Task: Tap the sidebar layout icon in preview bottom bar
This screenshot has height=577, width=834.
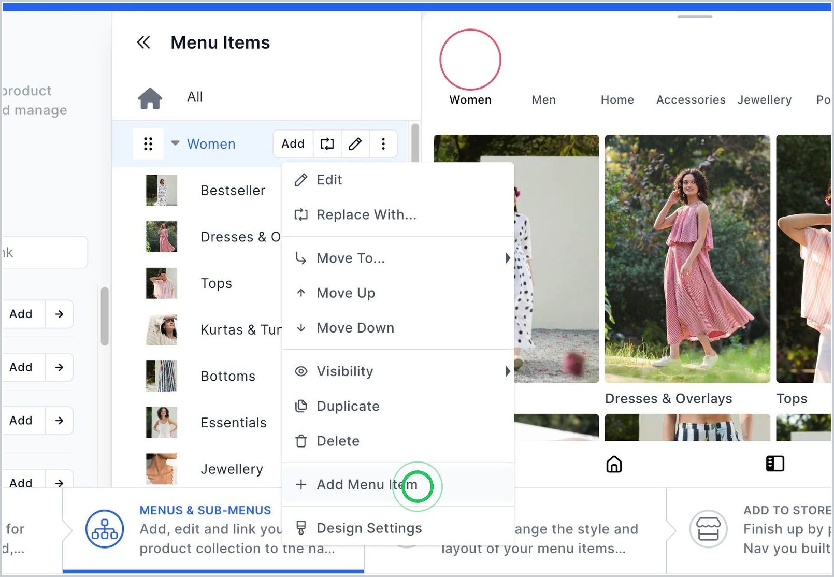Action: (x=775, y=464)
